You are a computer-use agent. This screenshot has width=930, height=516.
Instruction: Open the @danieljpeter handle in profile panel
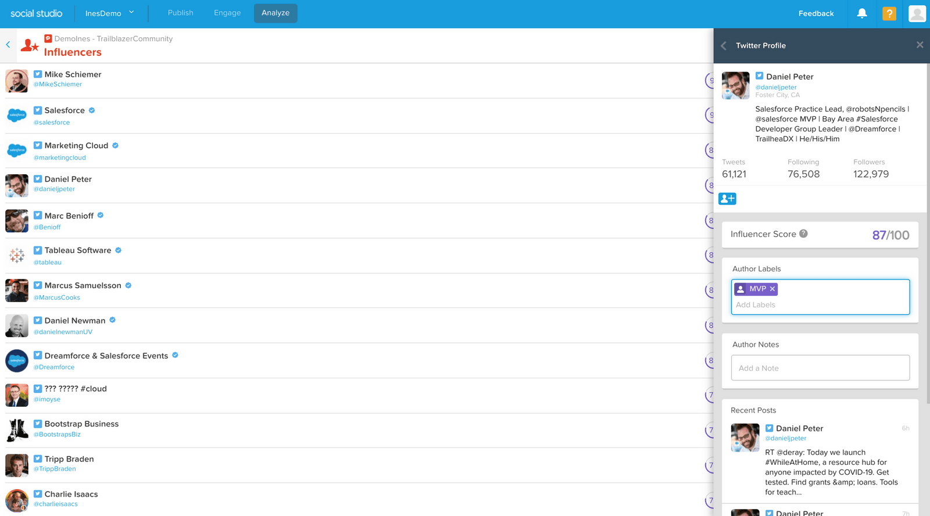(x=775, y=87)
